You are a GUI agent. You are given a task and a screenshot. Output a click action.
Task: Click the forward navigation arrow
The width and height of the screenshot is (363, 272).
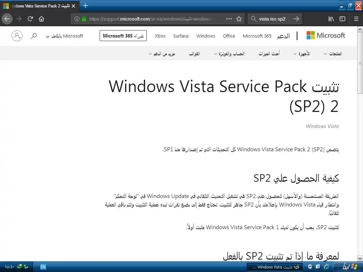pyautogui.click(x=19, y=19)
